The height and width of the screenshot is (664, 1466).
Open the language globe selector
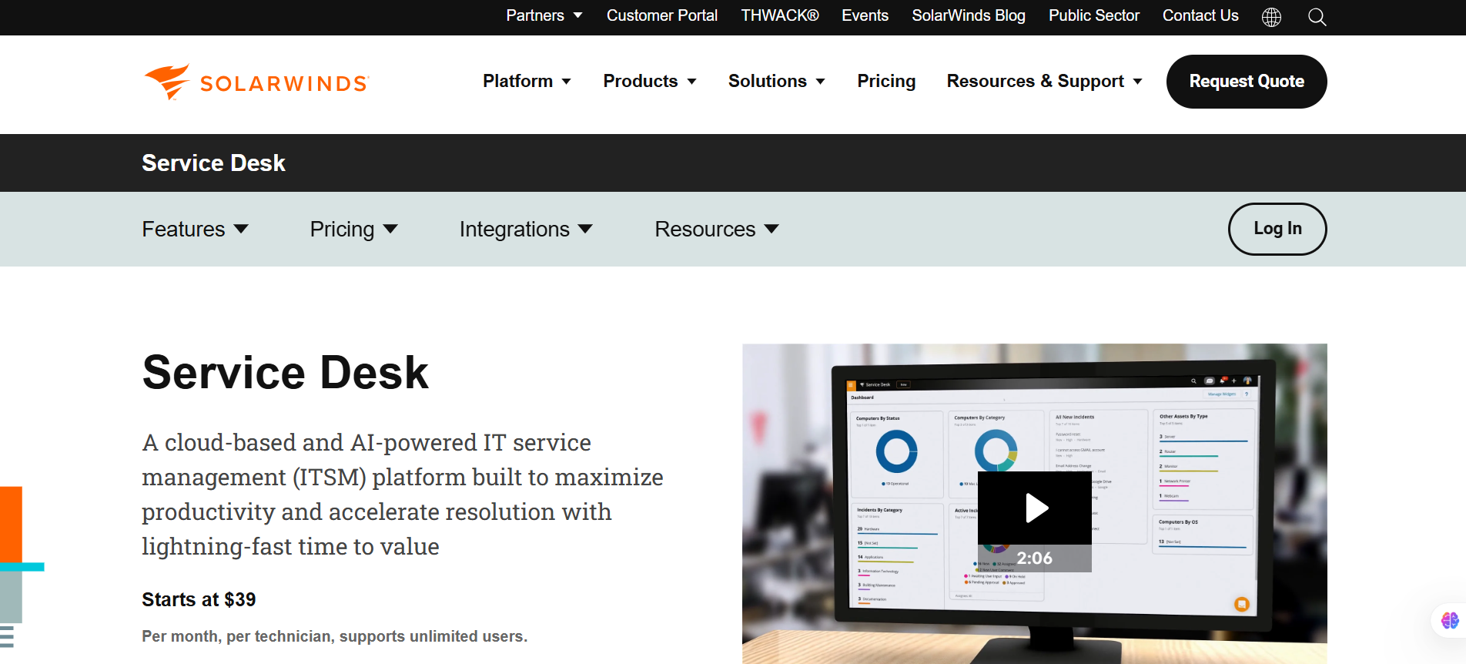(1271, 17)
